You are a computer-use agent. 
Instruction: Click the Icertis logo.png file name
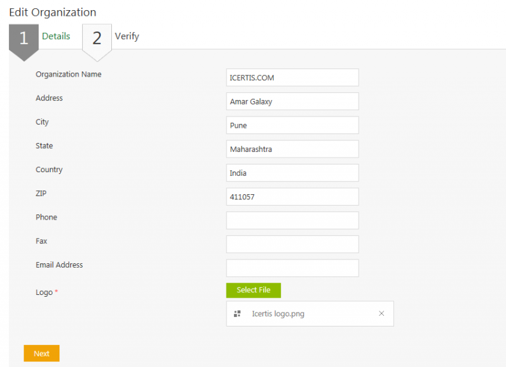278,314
